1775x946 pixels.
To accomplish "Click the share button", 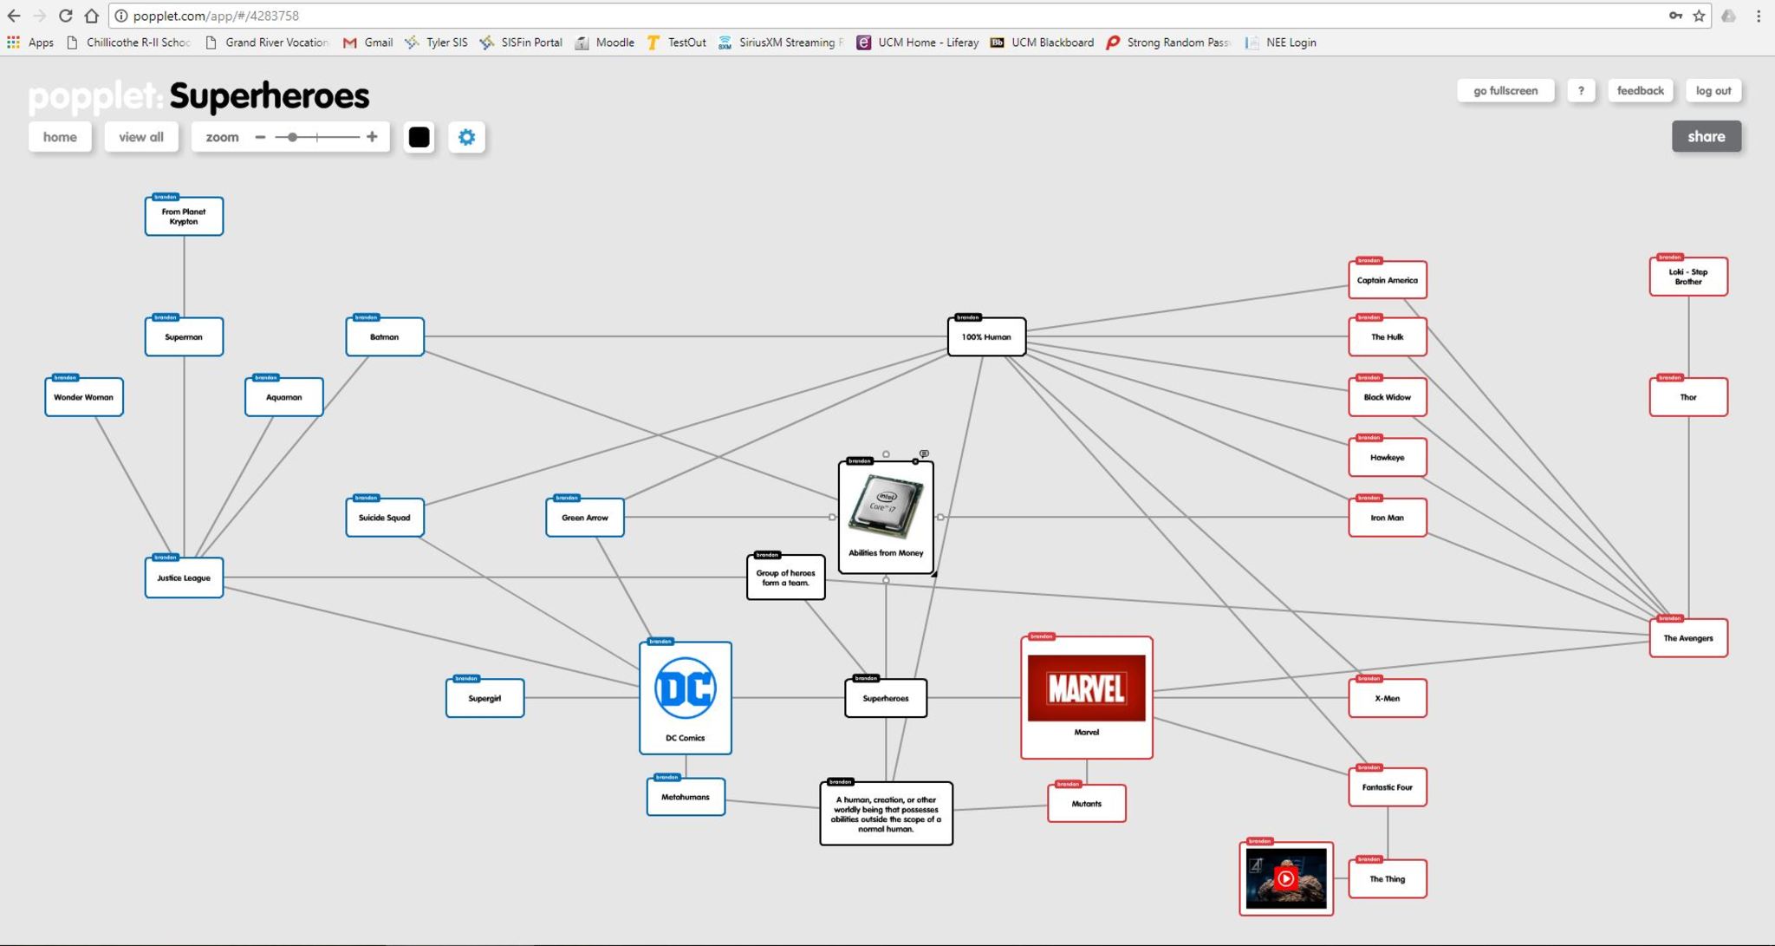I will 1706,136.
